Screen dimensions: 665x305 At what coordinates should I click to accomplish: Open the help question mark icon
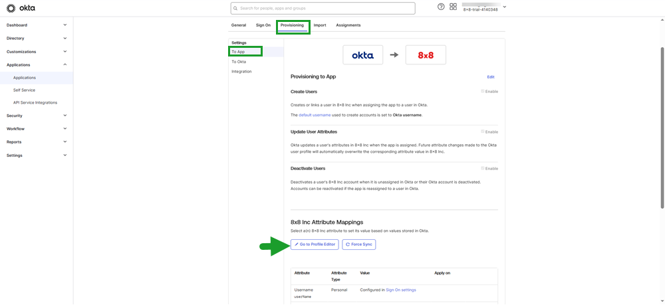[x=441, y=7]
